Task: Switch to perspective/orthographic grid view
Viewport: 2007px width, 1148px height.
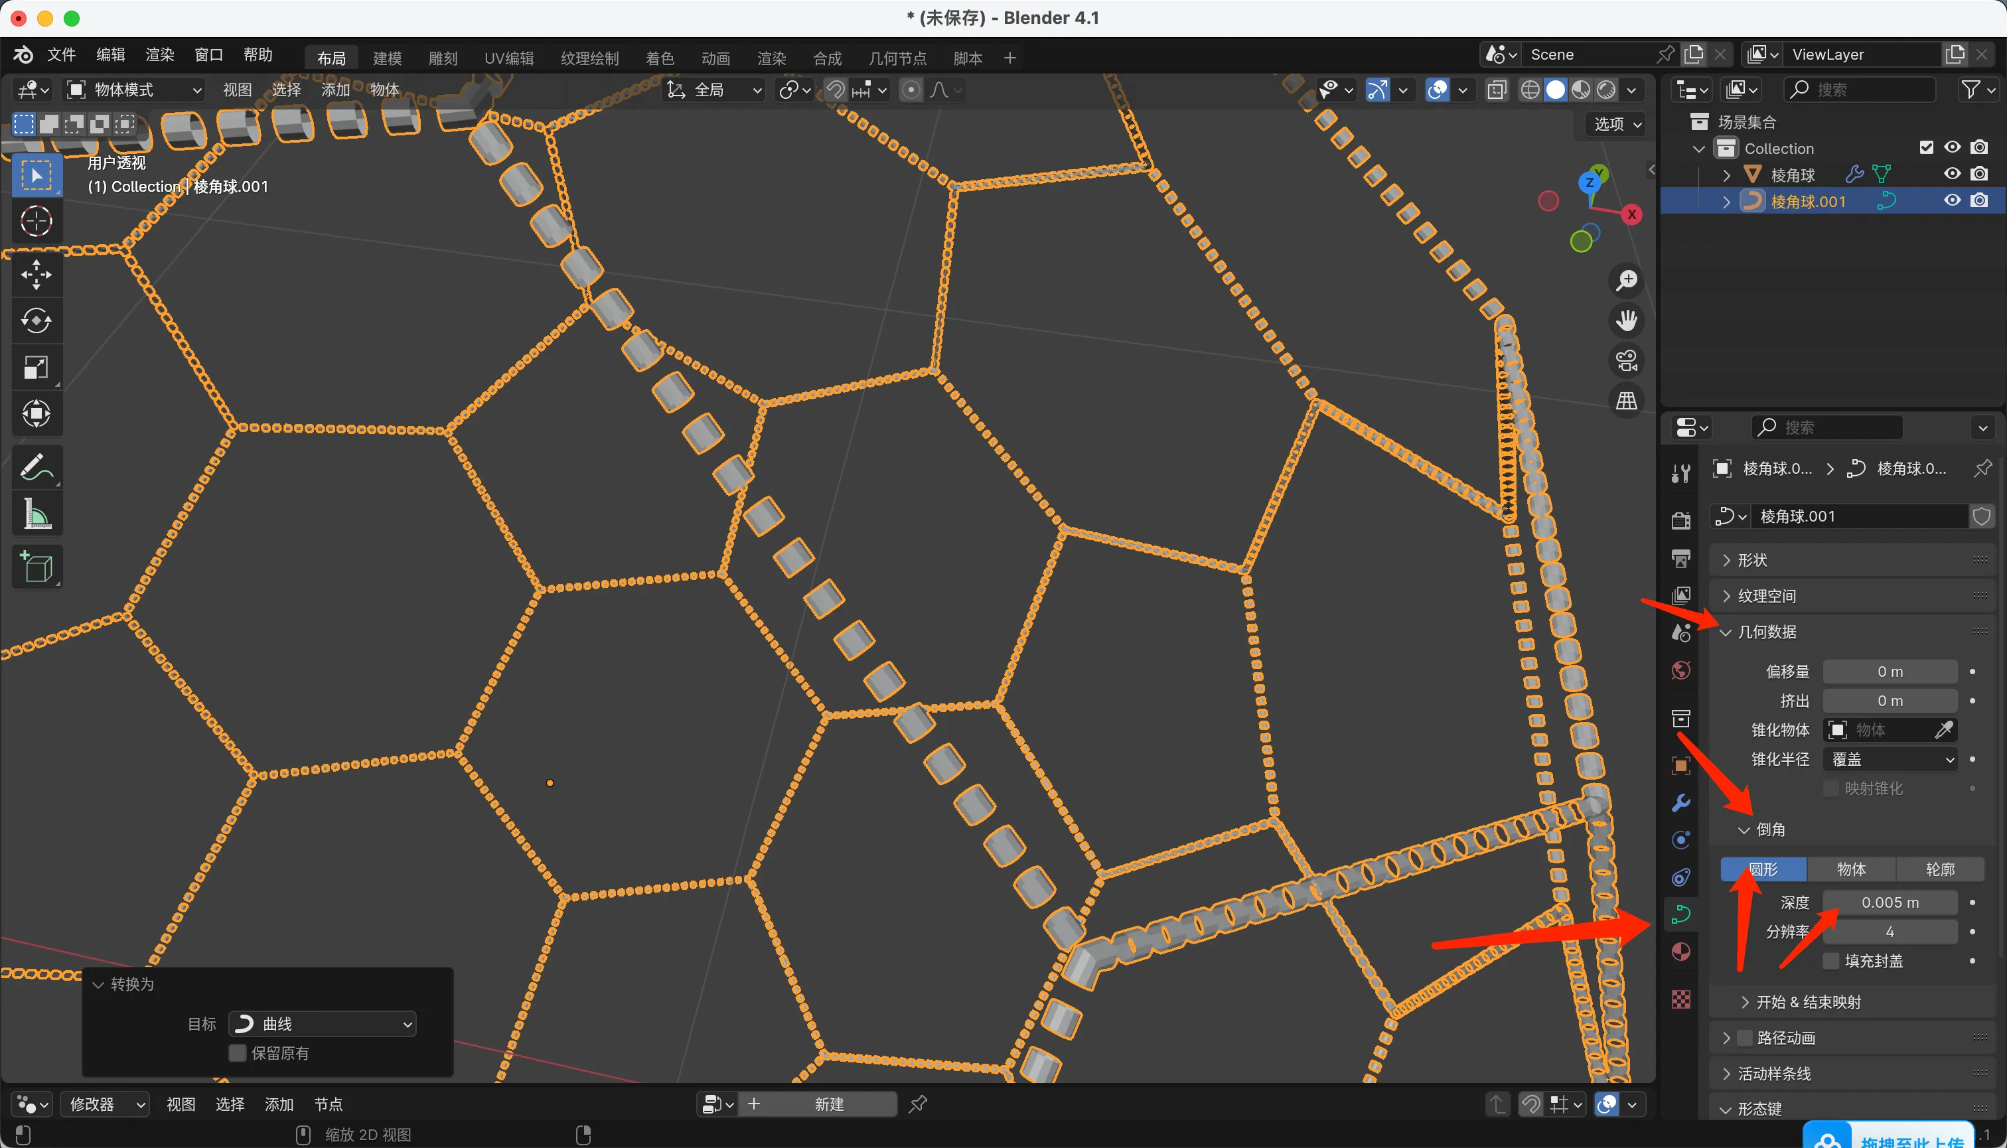Action: (x=1626, y=401)
